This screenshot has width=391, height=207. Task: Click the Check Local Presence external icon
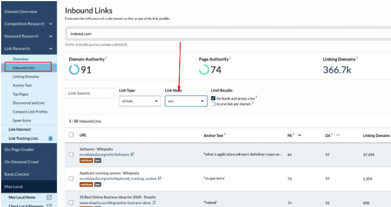(x=49, y=206)
